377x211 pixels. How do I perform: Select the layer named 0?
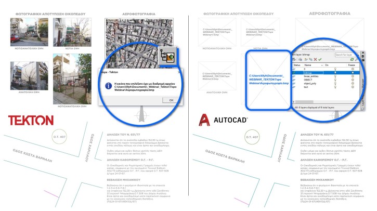pyautogui.click(x=304, y=69)
